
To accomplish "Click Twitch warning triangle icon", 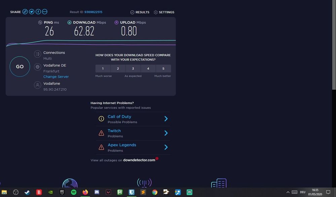I will tap(101, 133).
